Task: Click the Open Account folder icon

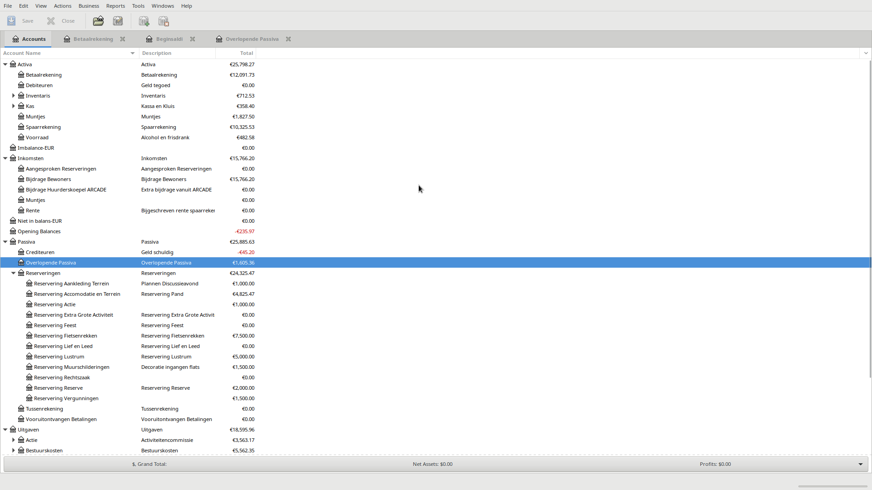Action: click(98, 21)
